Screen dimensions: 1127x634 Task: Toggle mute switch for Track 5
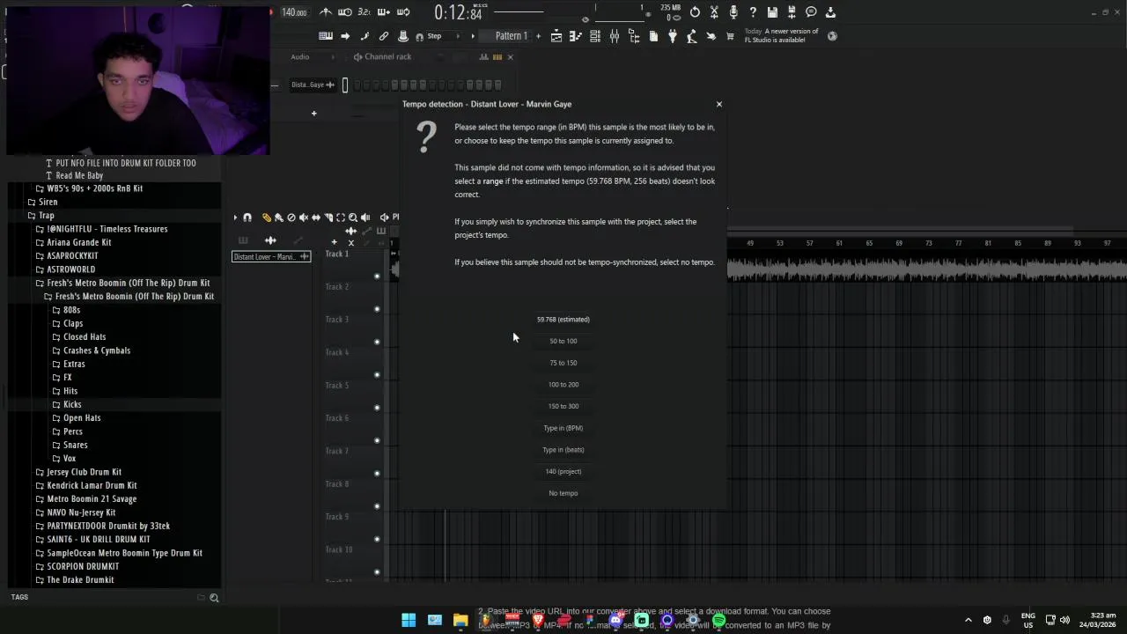(x=377, y=407)
